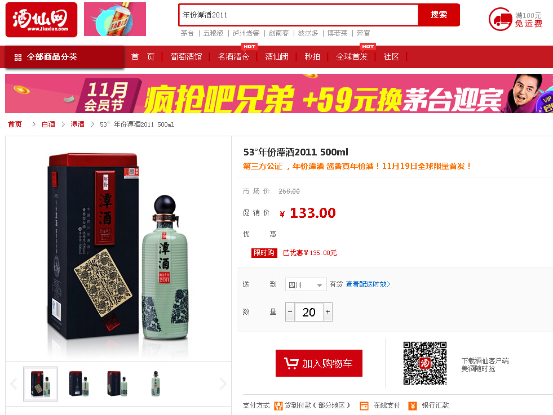This screenshot has height=415, width=553.
Task: Click the Jiuxian.com red logo
Action: coord(41,20)
